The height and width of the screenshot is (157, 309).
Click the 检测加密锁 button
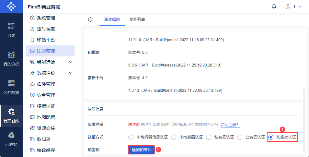point(141,150)
